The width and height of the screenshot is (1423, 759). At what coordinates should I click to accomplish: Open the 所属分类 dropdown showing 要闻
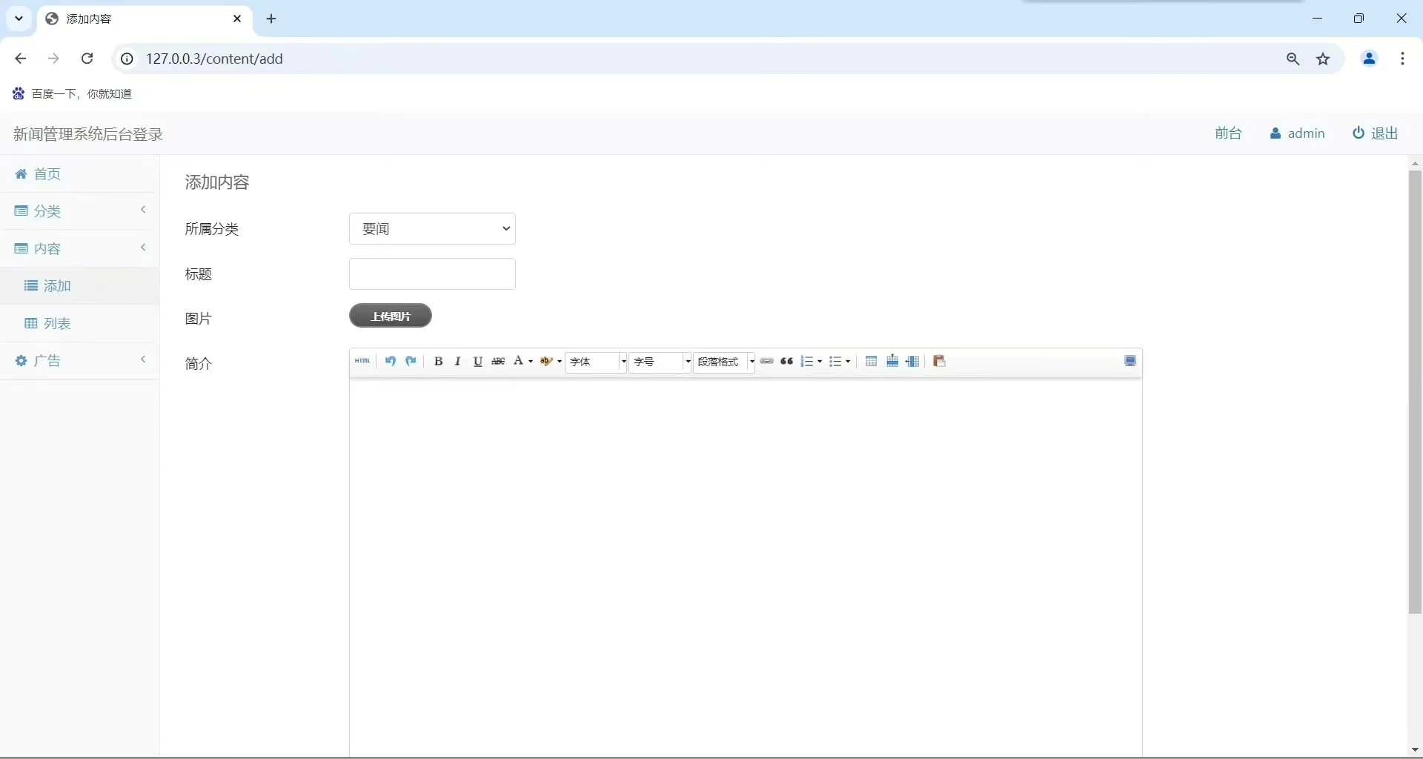[x=432, y=229]
